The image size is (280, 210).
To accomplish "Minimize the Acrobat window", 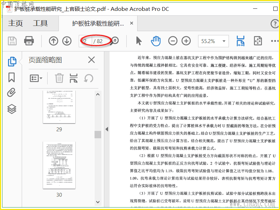I will 255,8.
